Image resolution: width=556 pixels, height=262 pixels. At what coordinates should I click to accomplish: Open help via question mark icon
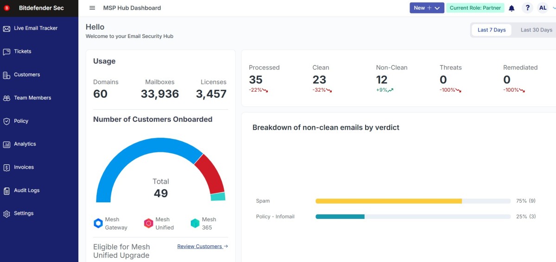click(527, 8)
